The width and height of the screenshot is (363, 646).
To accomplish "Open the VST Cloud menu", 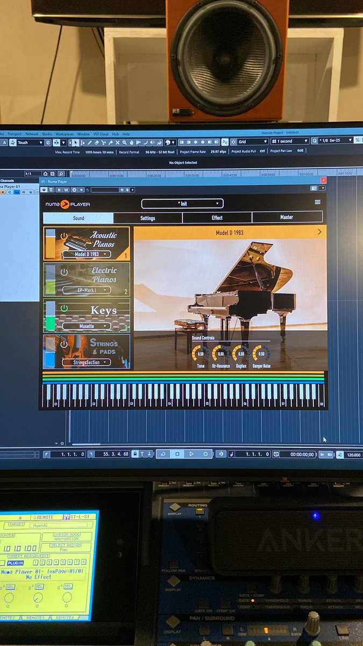I will point(101,134).
